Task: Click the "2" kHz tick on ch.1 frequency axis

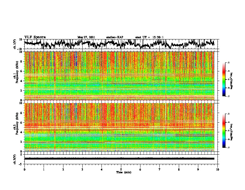Action: tap(21, 90)
